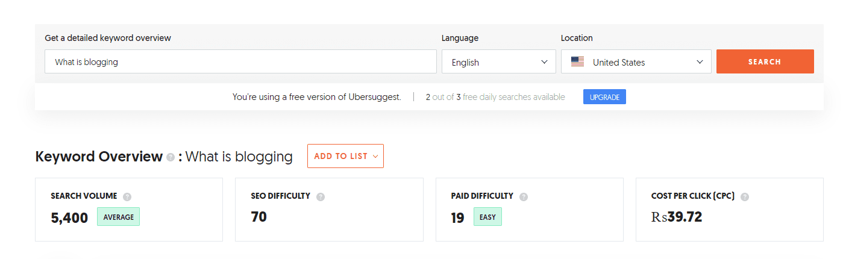Show the Cost Per Click help icon
Viewport: 843px width, 259px height.
coord(745,196)
